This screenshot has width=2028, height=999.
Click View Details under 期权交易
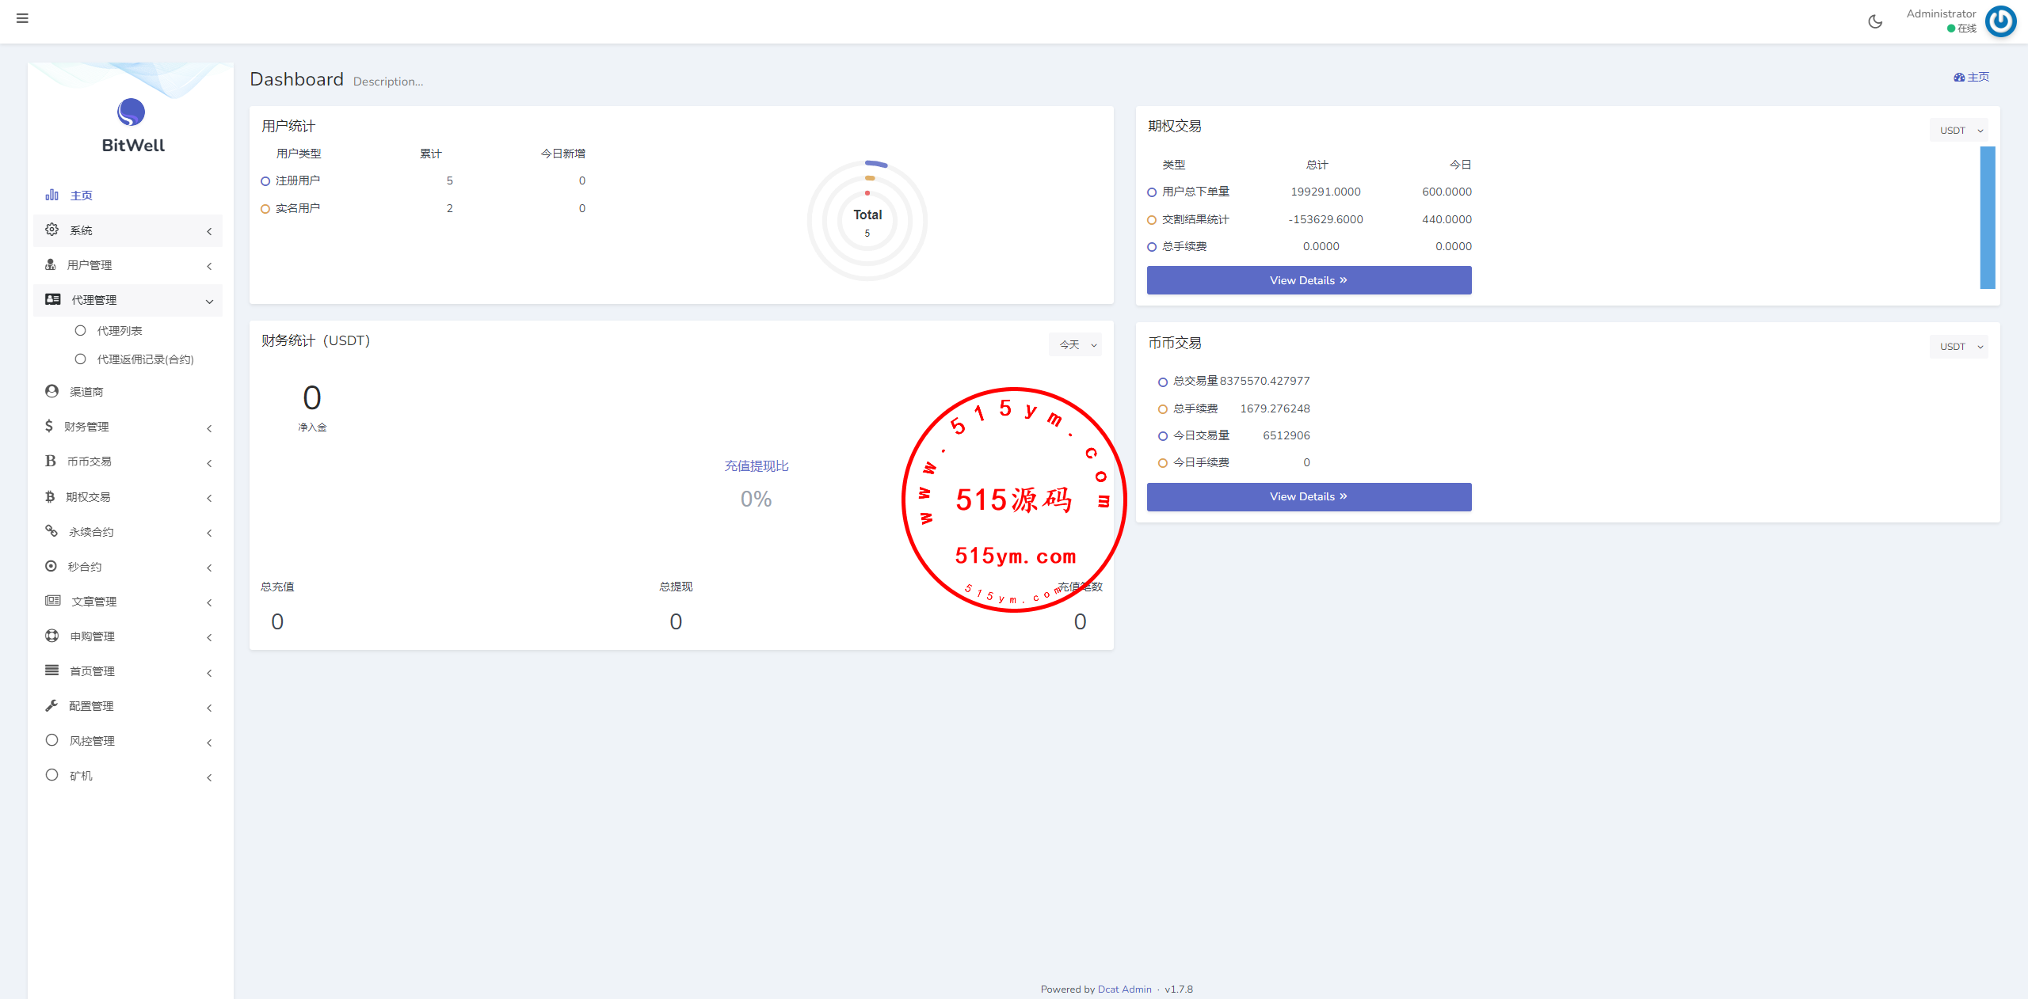click(1309, 280)
